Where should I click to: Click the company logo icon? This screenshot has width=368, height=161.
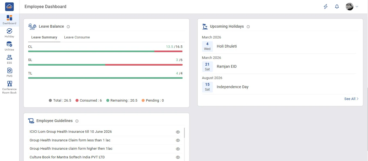(x=9, y=7)
